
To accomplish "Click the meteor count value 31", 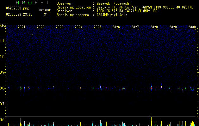I will tap(46, 14).
